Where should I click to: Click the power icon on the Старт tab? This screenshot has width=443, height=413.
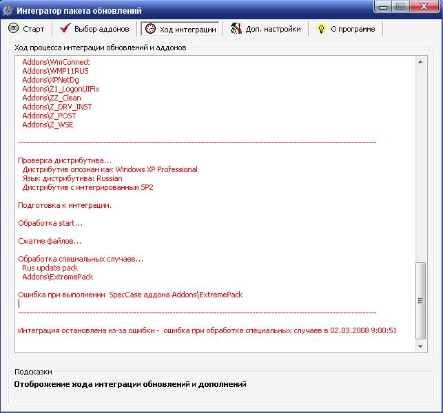tap(14, 29)
